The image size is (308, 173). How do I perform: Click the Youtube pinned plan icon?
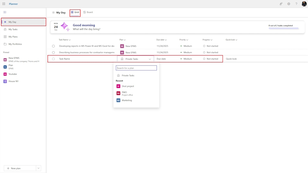(x=5, y=74)
